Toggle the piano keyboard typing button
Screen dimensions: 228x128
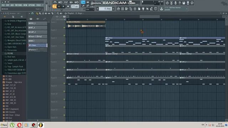[x=83, y=2]
